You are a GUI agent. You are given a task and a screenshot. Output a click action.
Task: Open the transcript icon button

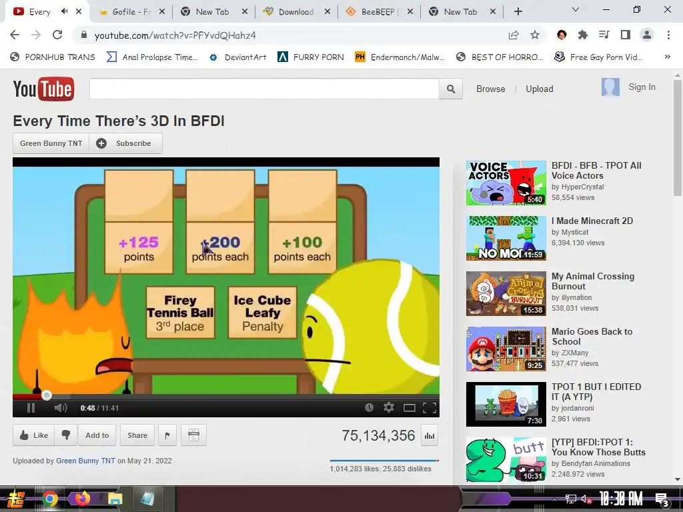(194, 435)
